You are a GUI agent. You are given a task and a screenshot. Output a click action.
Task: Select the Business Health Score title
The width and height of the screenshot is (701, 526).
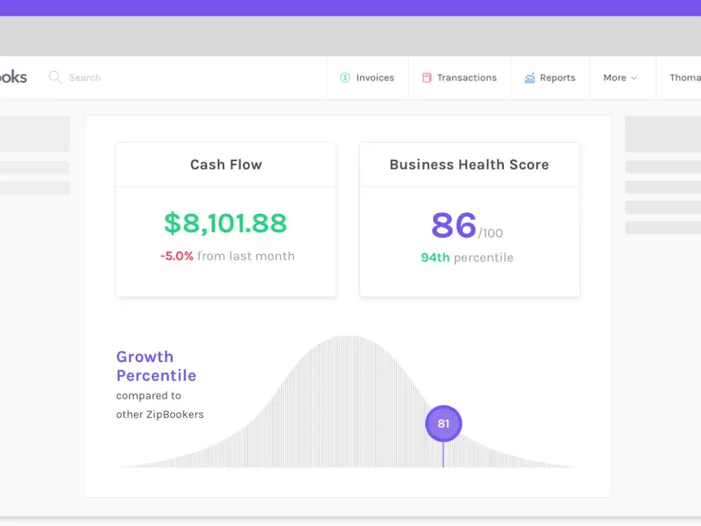(469, 165)
